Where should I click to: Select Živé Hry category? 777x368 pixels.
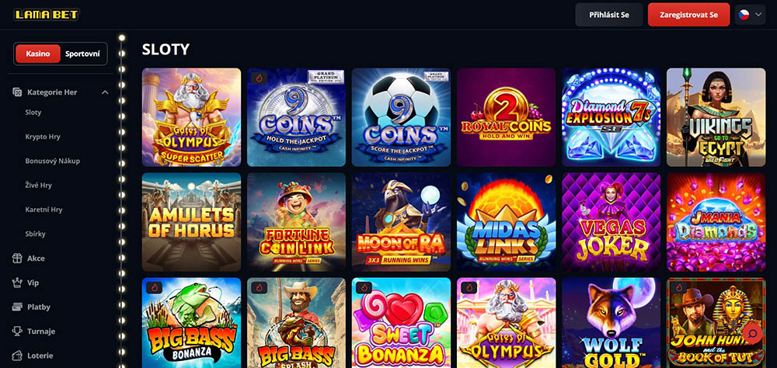tap(39, 186)
